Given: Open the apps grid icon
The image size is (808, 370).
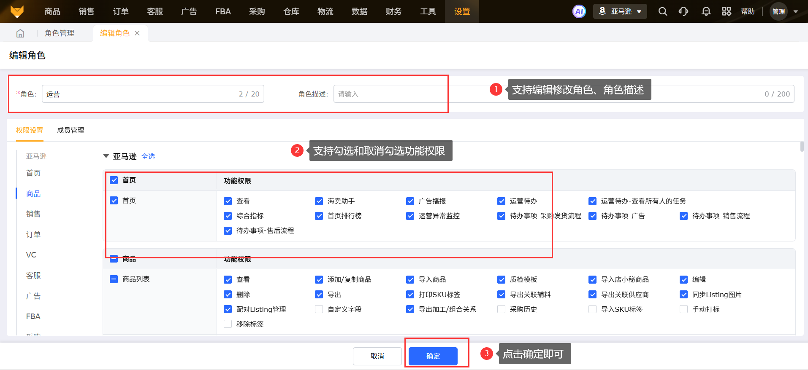Looking at the screenshot, I should pos(727,11).
